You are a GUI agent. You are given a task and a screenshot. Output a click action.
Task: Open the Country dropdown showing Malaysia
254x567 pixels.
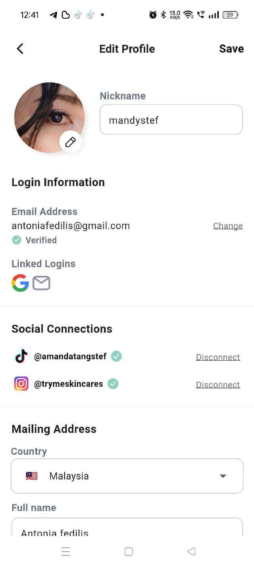pos(127,476)
